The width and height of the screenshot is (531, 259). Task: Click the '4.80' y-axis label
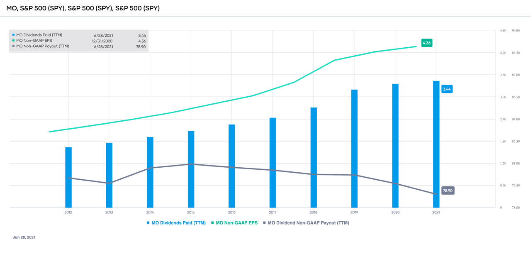503,31
